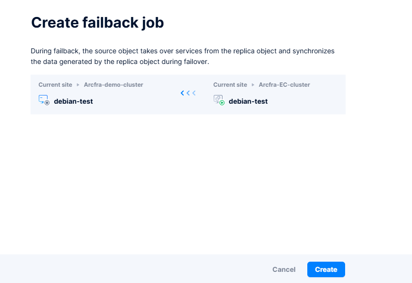This screenshot has width=412, height=283.
Task: Click the triangle before Arcfra-EC-cluster
Action: [x=253, y=85]
